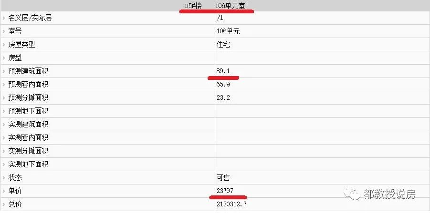The image size is (430, 213).
Task: Click the 可售 status text
Action: click(x=223, y=177)
